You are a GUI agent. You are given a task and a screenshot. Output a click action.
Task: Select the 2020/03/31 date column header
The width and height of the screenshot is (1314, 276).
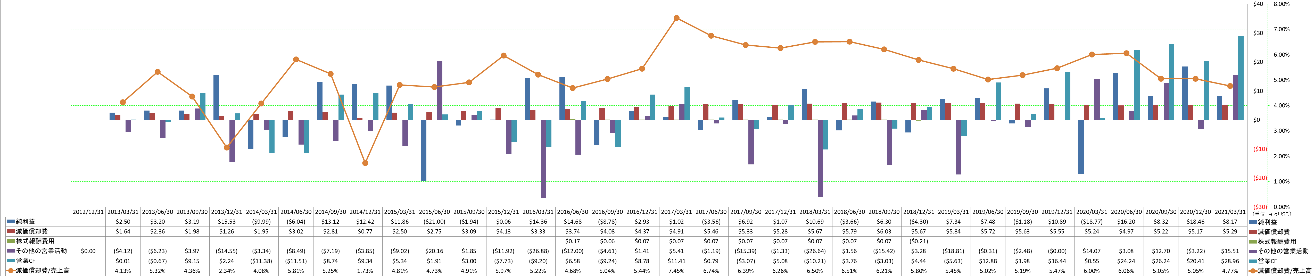[x=1092, y=212]
